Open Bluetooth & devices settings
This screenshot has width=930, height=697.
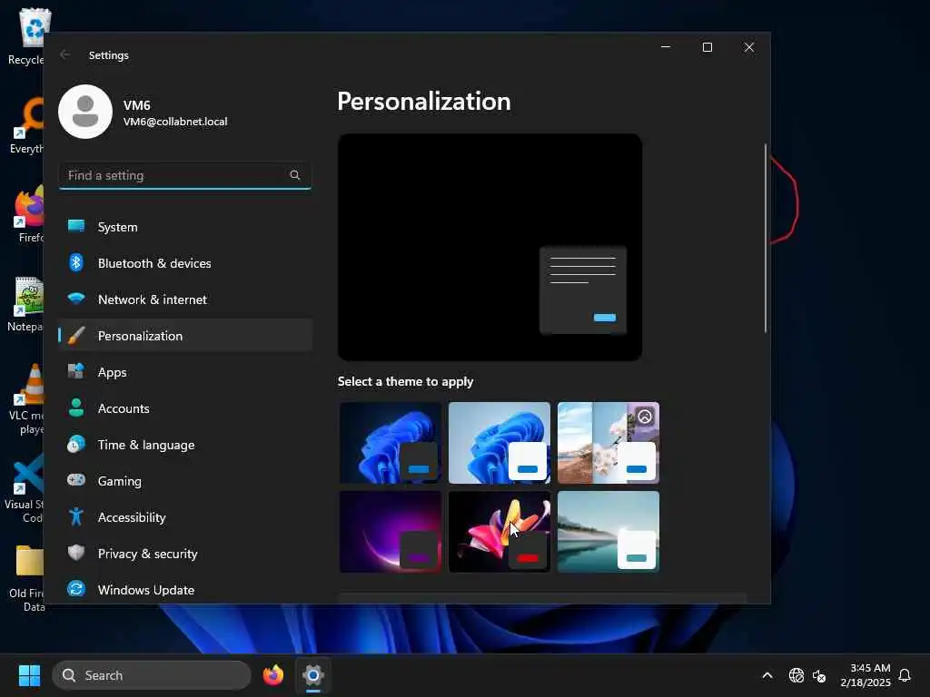pos(185,263)
